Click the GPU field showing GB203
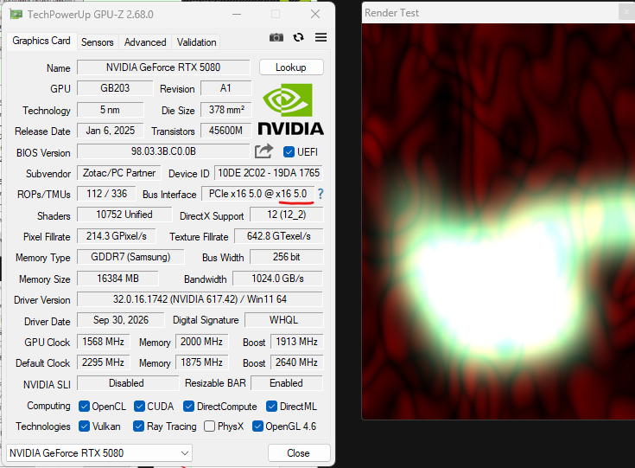The height and width of the screenshot is (468, 635). (115, 88)
